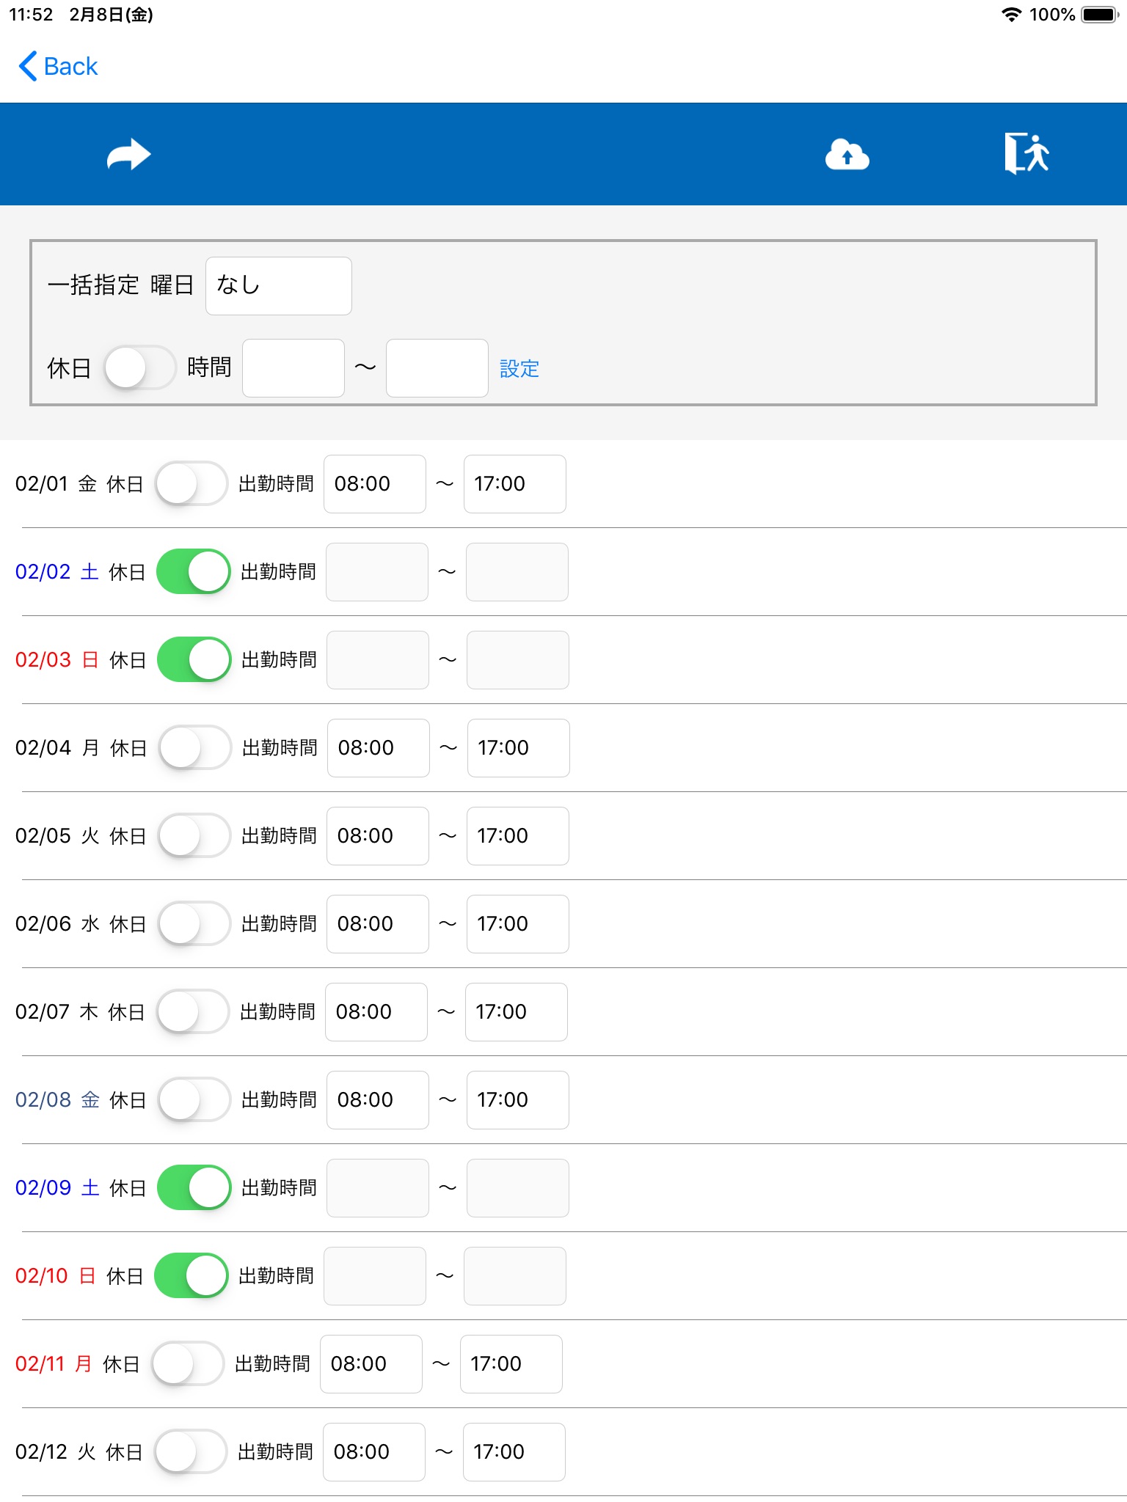Image resolution: width=1127 pixels, height=1502 pixels.
Task: Tap the share arrow icon
Action: point(128,155)
